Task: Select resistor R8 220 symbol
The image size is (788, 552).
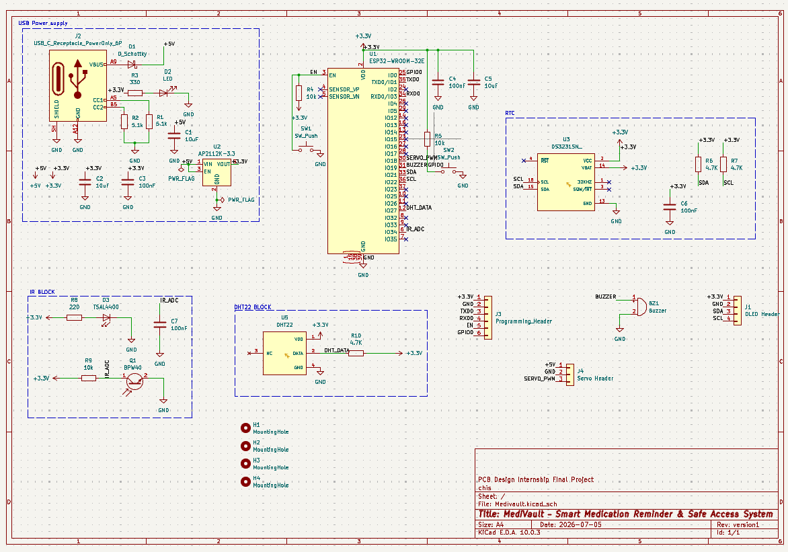Action: pyautogui.click(x=75, y=318)
